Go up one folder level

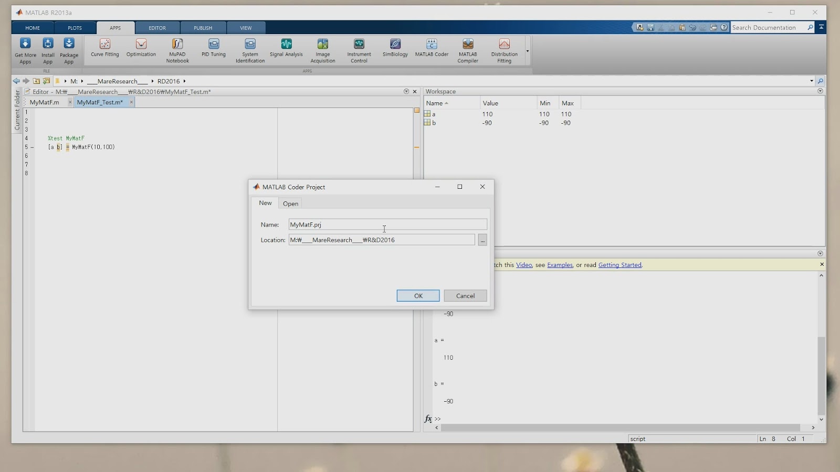(x=36, y=81)
